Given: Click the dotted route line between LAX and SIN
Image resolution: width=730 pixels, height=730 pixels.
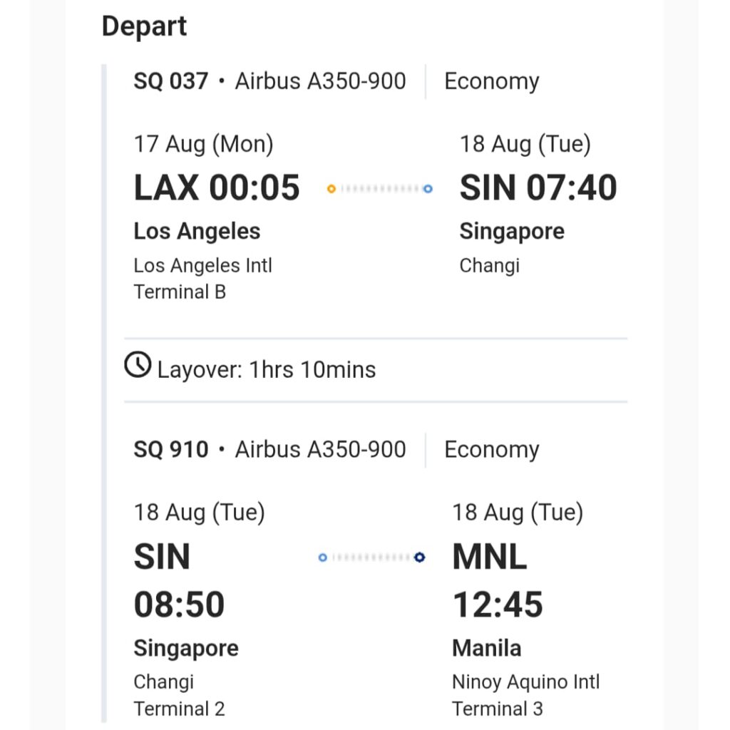Looking at the screenshot, I should 379,189.
